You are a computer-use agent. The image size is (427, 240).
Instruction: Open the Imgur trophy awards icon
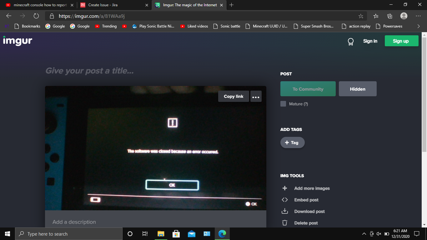[x=351, y=42]
